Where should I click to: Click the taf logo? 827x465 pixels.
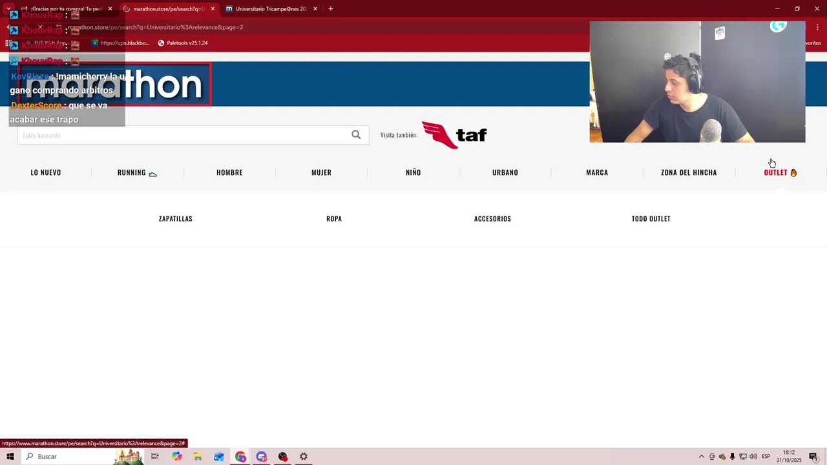(x=454, y=134)
